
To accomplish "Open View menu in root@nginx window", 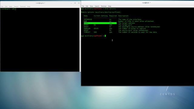I will pos(11,7).
